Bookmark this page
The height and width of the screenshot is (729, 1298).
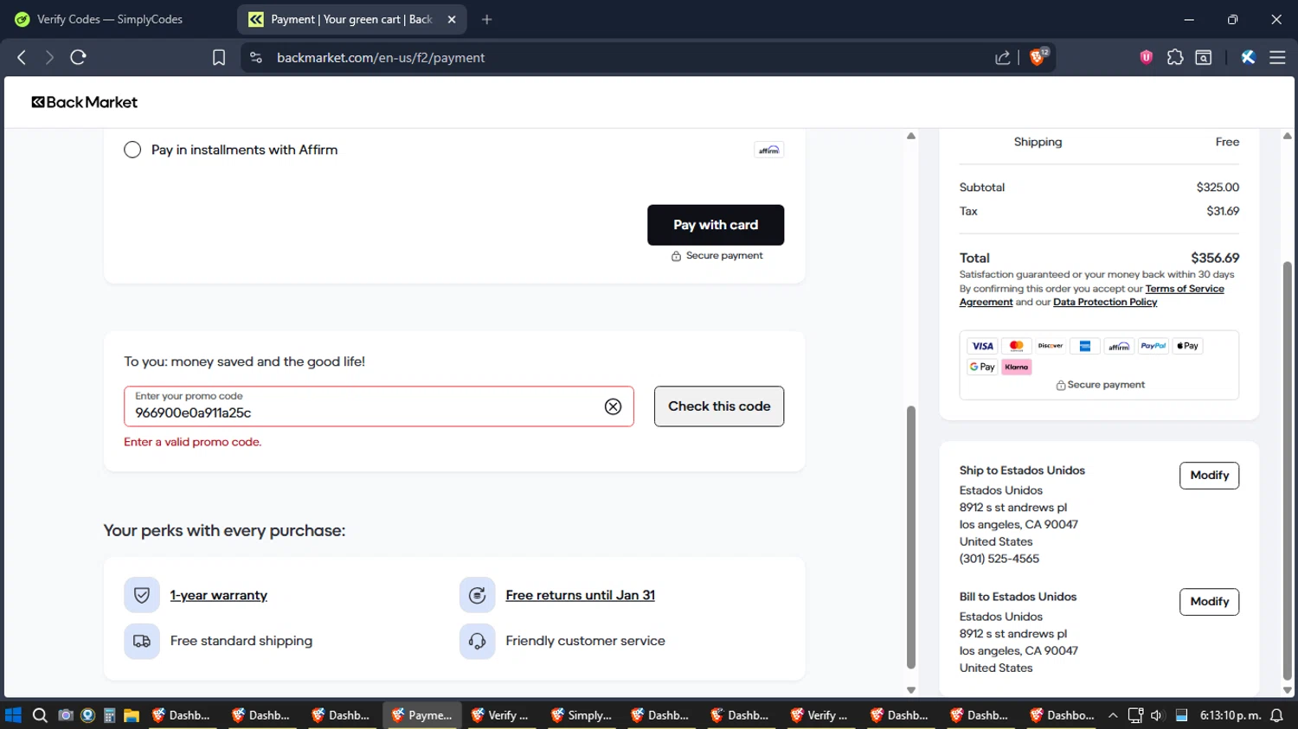pyautogui.click(x=219, y=57)
